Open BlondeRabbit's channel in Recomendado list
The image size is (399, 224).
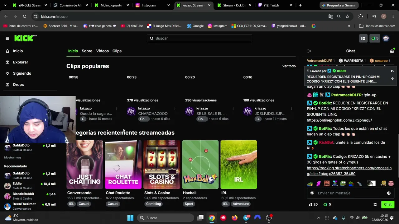pyautogui.click(x=30, y=196)
